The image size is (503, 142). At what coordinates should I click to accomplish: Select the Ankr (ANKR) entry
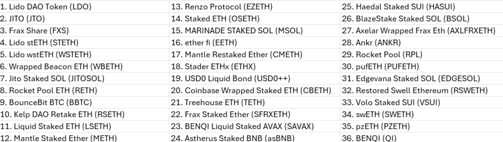[371, 43]
